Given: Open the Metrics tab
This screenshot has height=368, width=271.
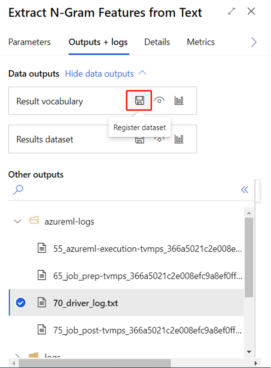Looking at the screenshot, I should [201, 42].
